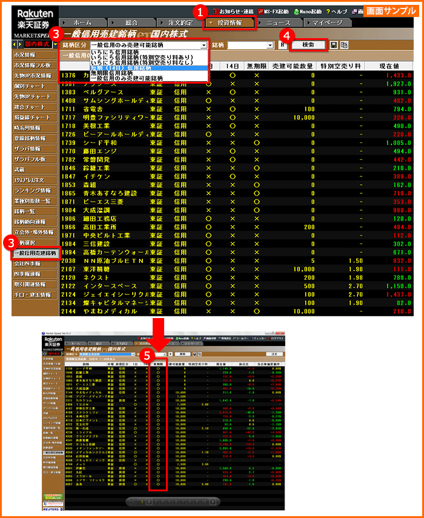Click the copy-pages icon beside the save icon, large screen
The height and width of the screenshot is (518, 424).
[344, 45]
